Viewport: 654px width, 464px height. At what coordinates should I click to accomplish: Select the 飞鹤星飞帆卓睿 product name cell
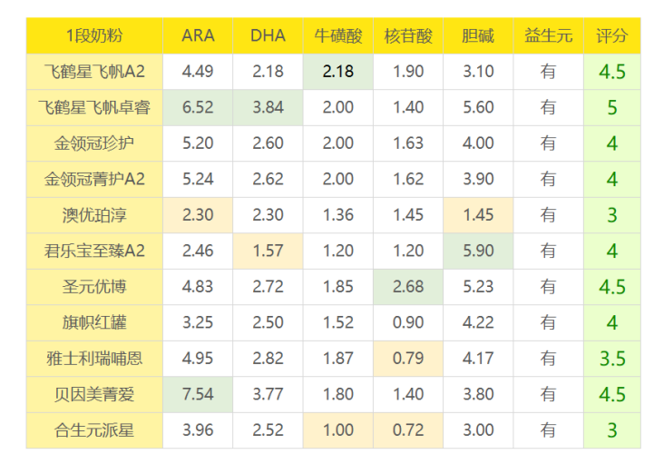(x=94, y=107)
